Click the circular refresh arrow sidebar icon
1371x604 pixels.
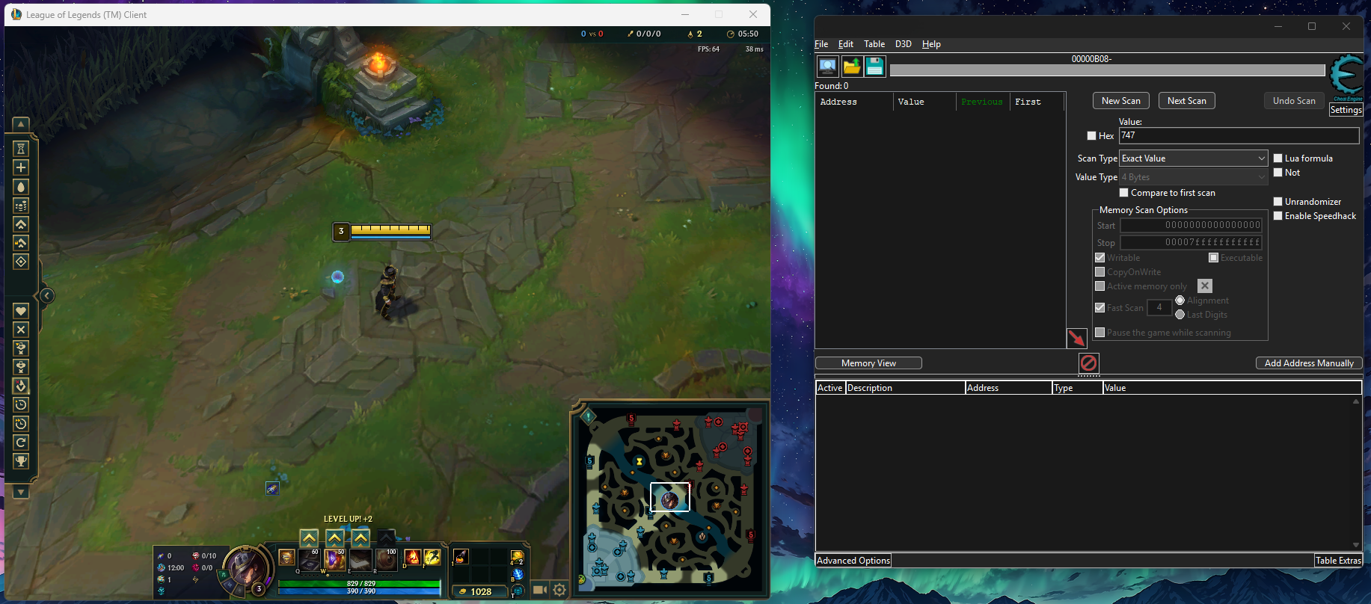pos(21,443)
